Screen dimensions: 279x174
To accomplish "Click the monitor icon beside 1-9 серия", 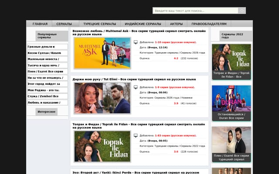I will [136, 87].
